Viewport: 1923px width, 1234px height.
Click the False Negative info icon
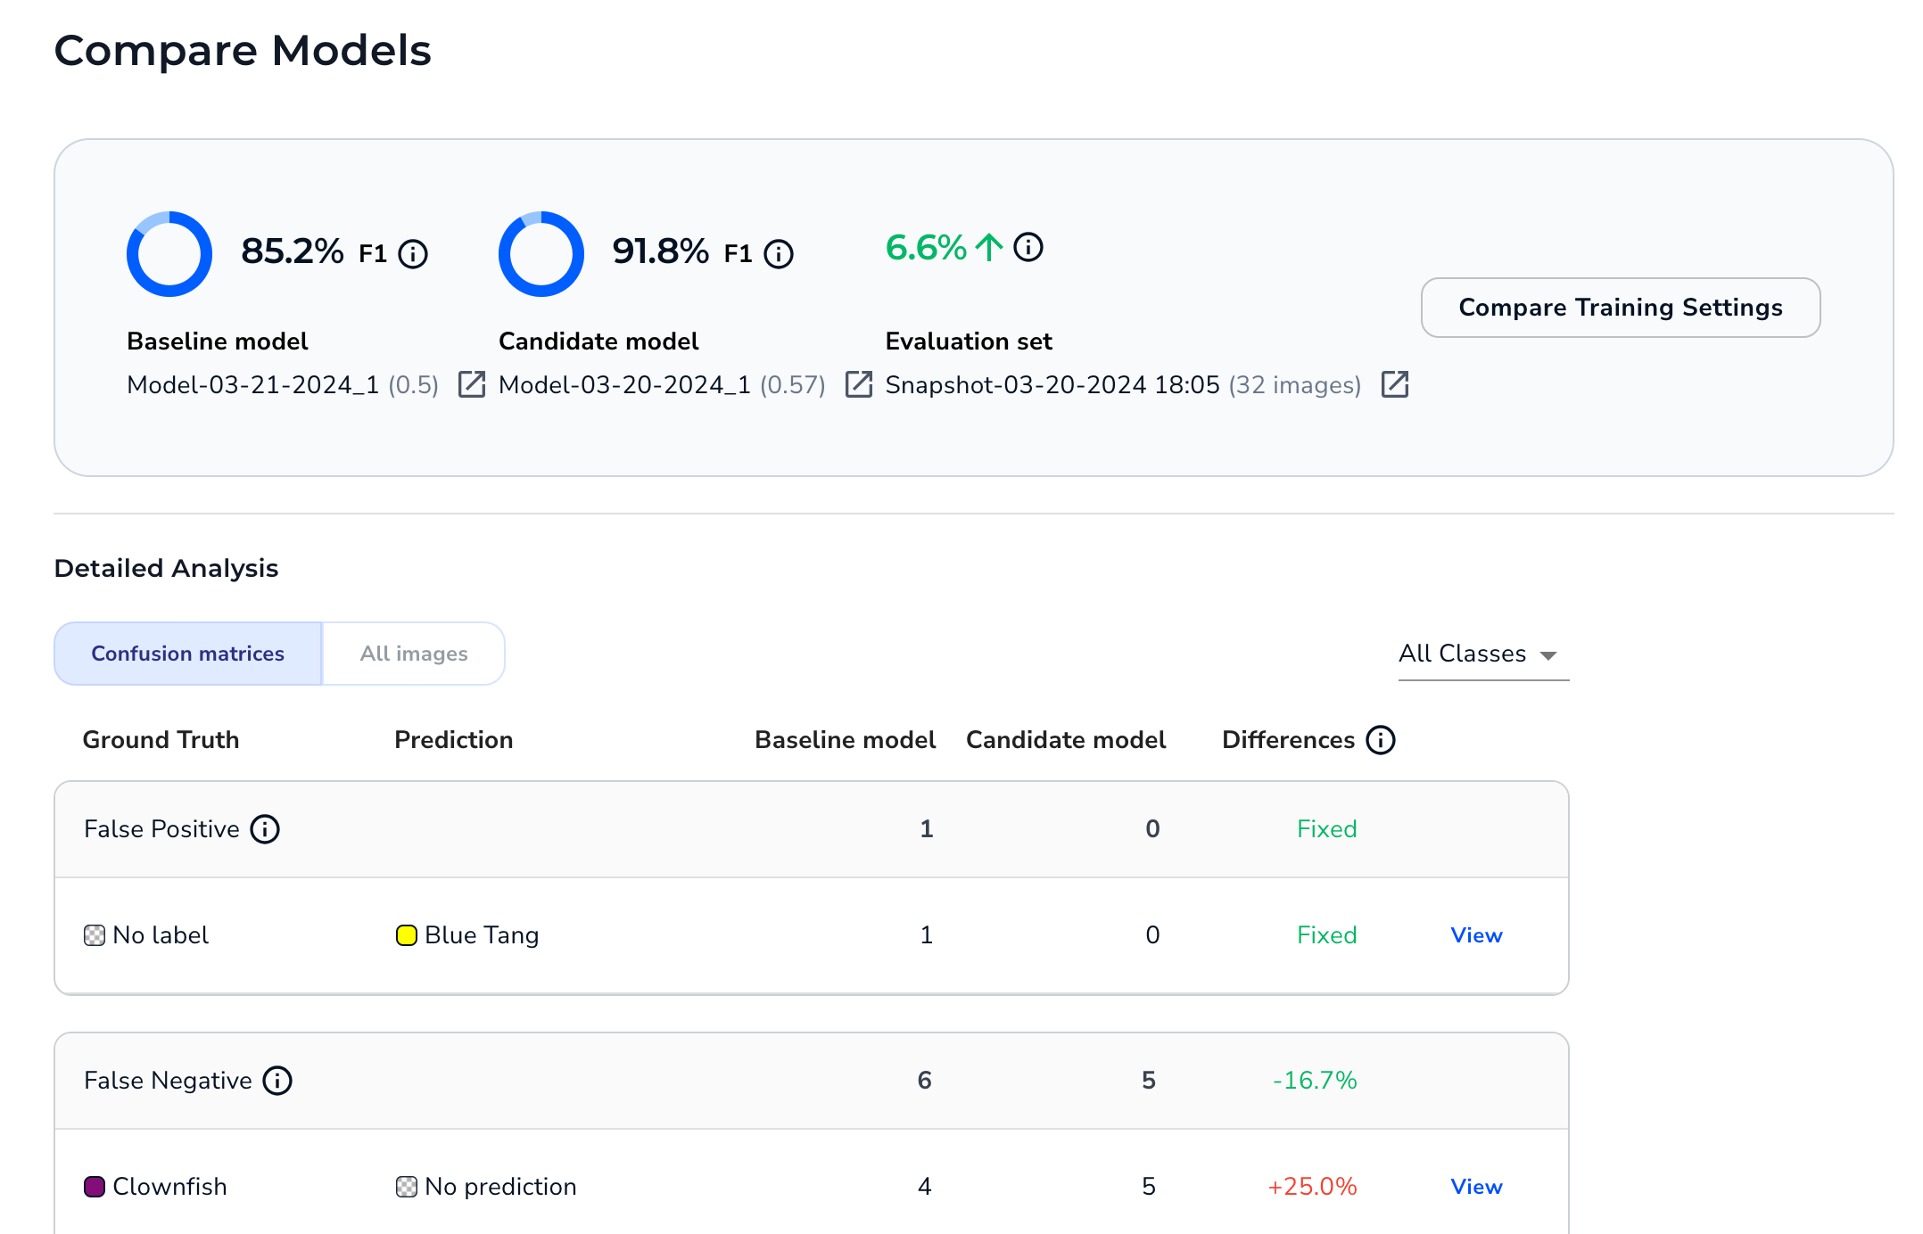pos(277,1081)
